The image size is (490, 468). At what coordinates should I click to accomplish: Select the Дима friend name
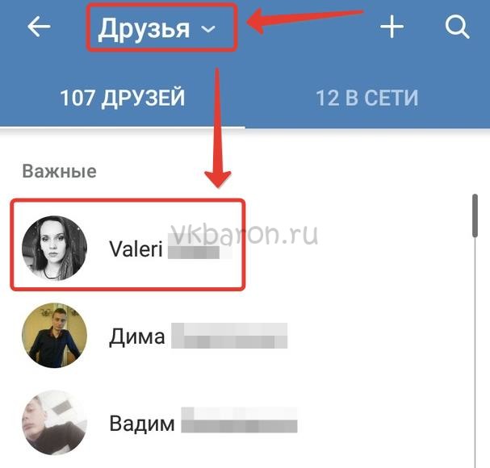point(137,336)
